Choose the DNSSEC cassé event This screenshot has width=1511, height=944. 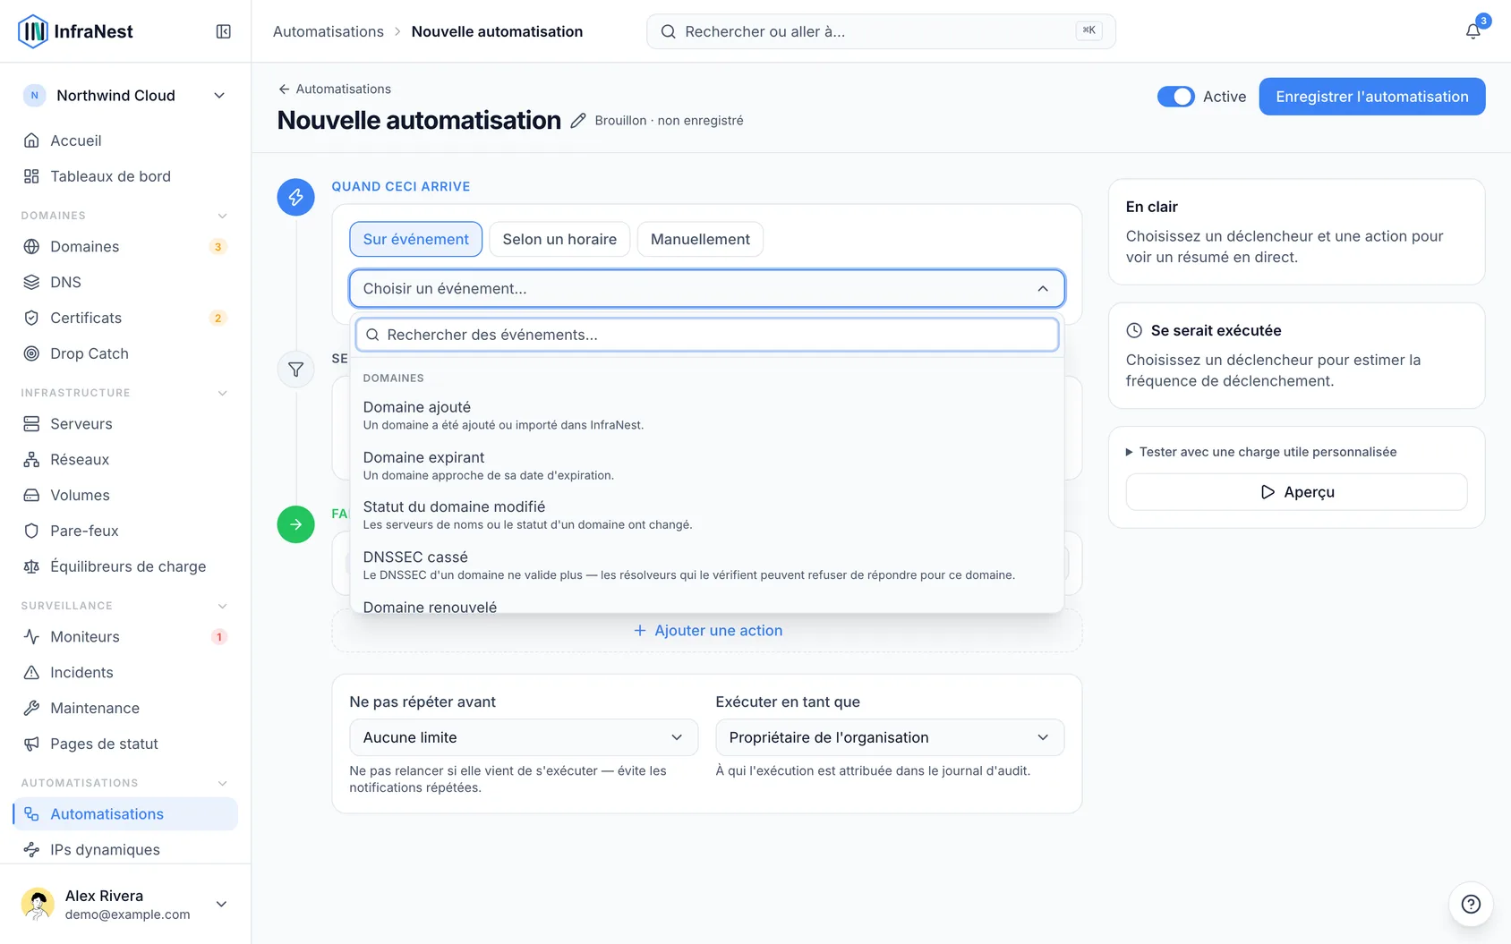(706, 565)
